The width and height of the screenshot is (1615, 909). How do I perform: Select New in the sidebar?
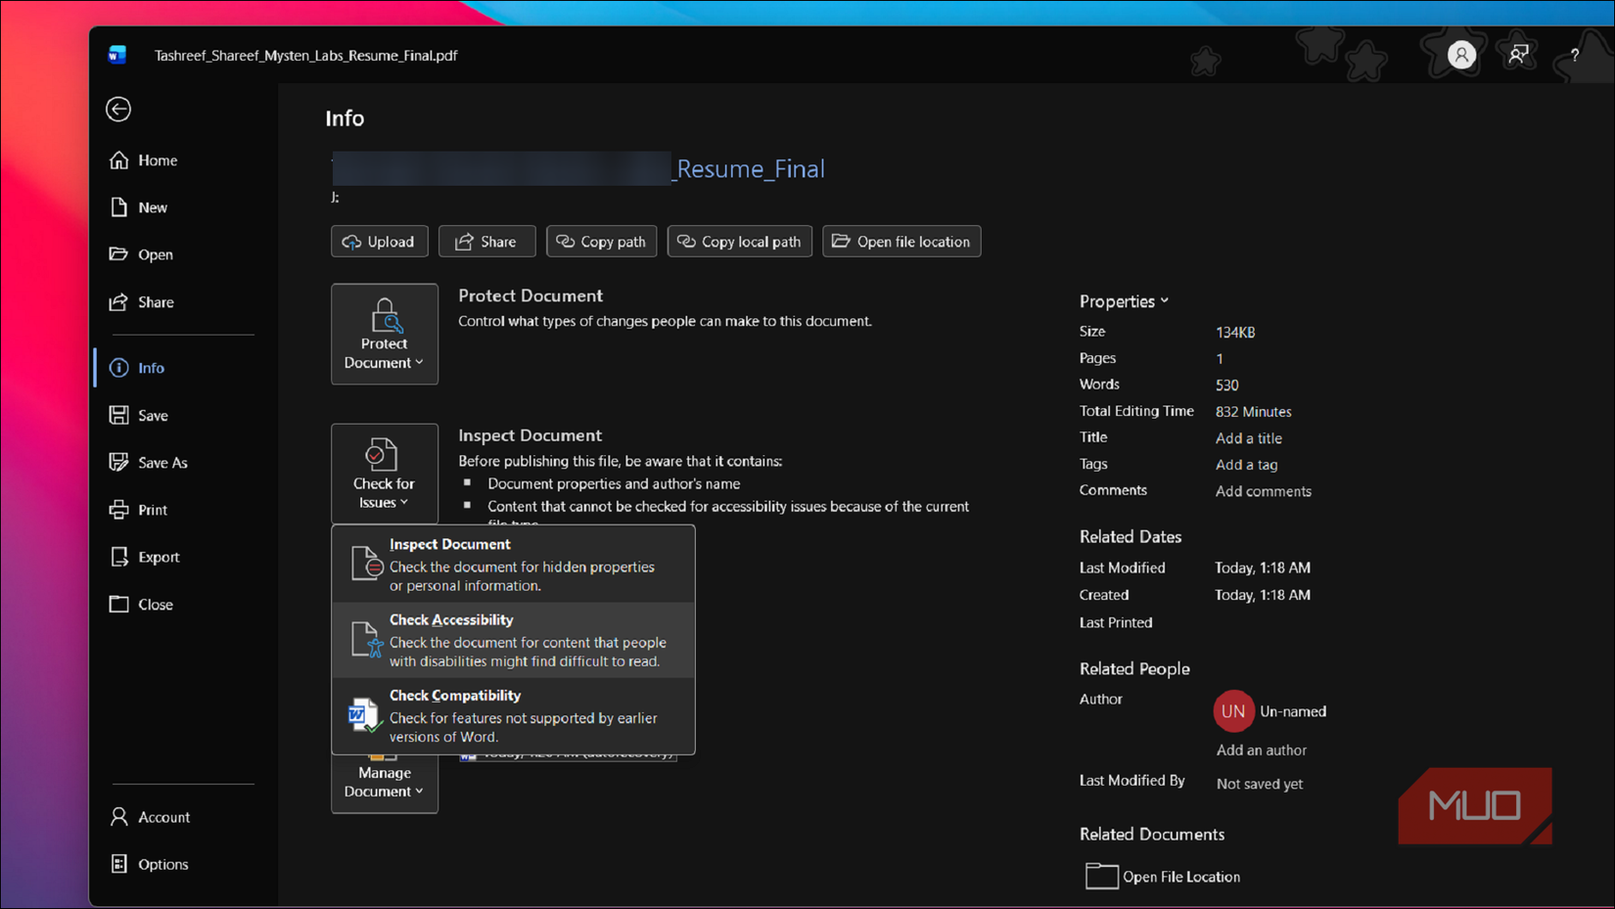tap(138, 207)
